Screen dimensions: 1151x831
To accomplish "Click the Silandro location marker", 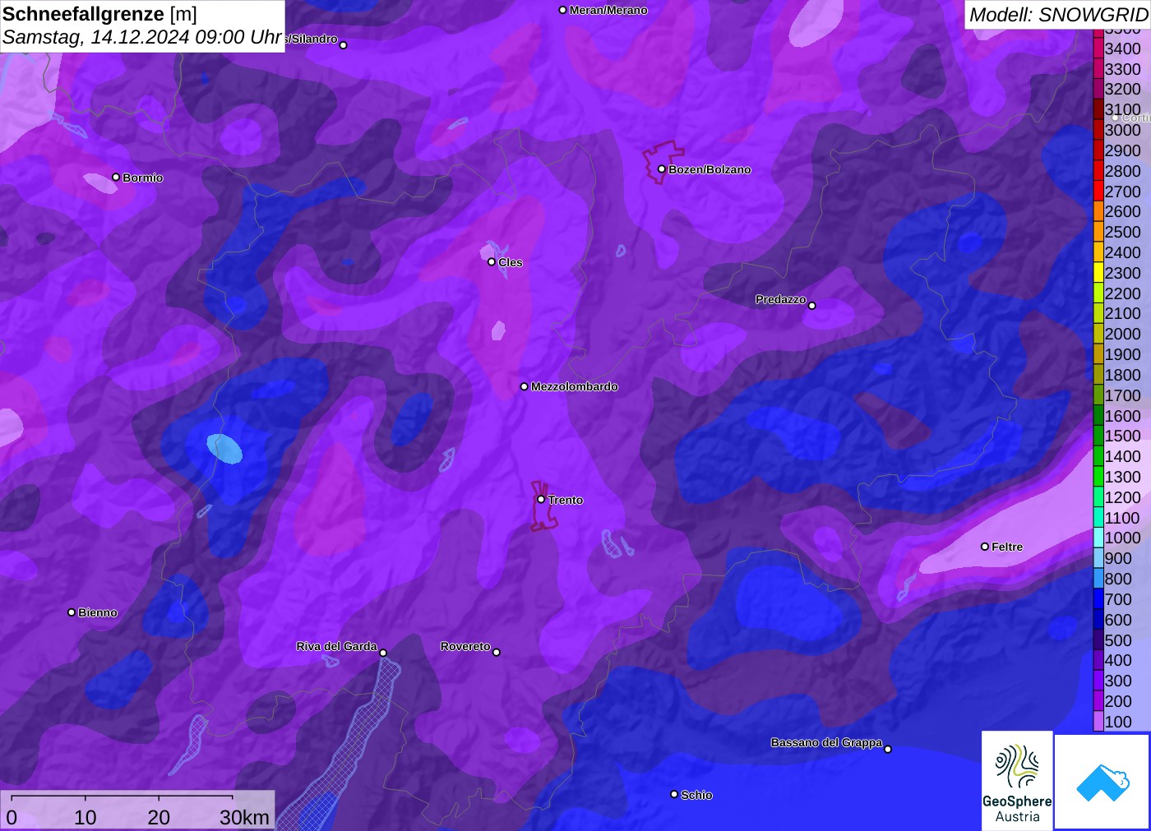I will [x=344, y=45].
